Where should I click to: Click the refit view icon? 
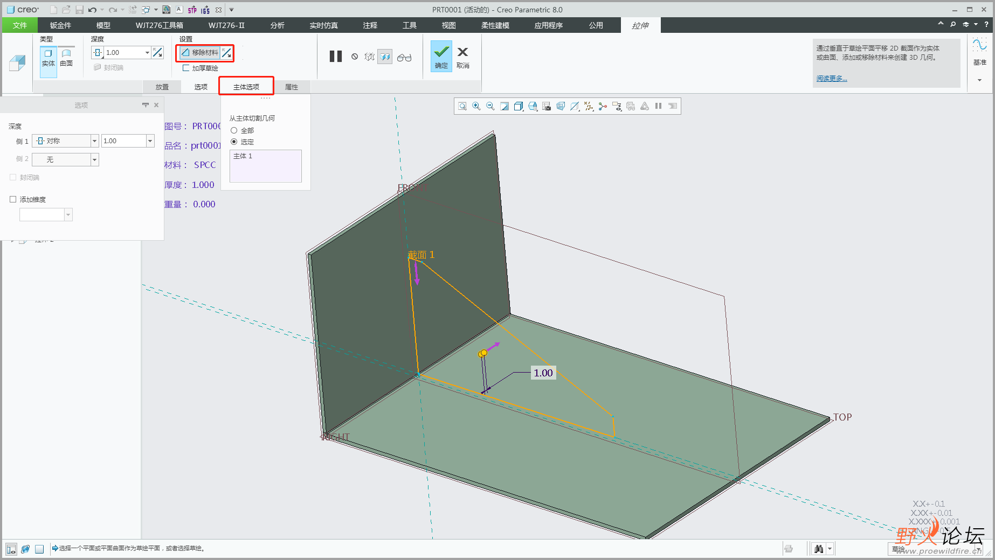click(x=462, y=106)
